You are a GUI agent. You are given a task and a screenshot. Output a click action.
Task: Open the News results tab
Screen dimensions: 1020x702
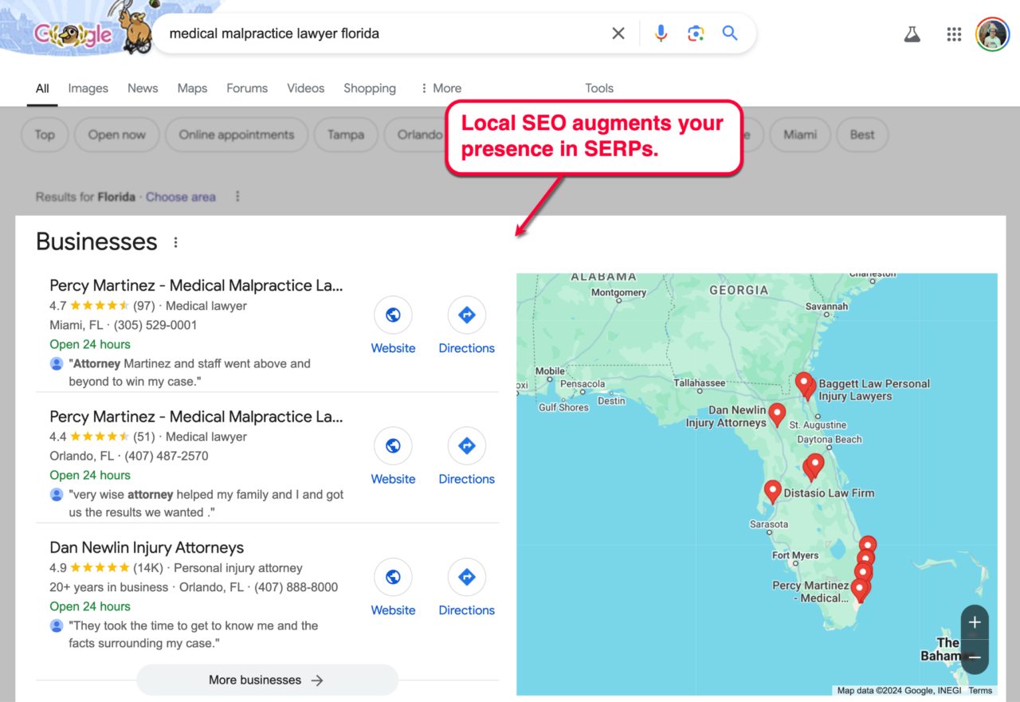(143, 88)
